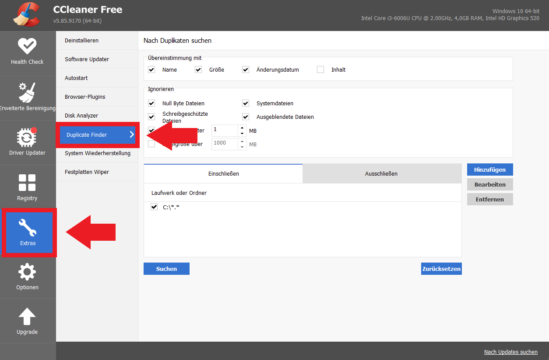
Task: Open the Optionen gear icon
Action: coord(27,272)
